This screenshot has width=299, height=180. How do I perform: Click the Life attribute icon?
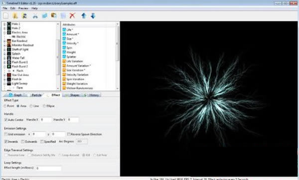click(64, 30)
